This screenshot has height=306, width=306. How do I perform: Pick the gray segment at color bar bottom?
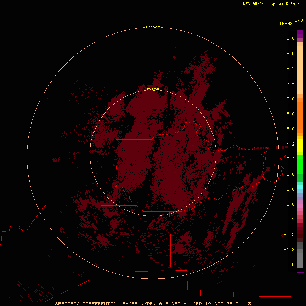[x=300, y=260]
